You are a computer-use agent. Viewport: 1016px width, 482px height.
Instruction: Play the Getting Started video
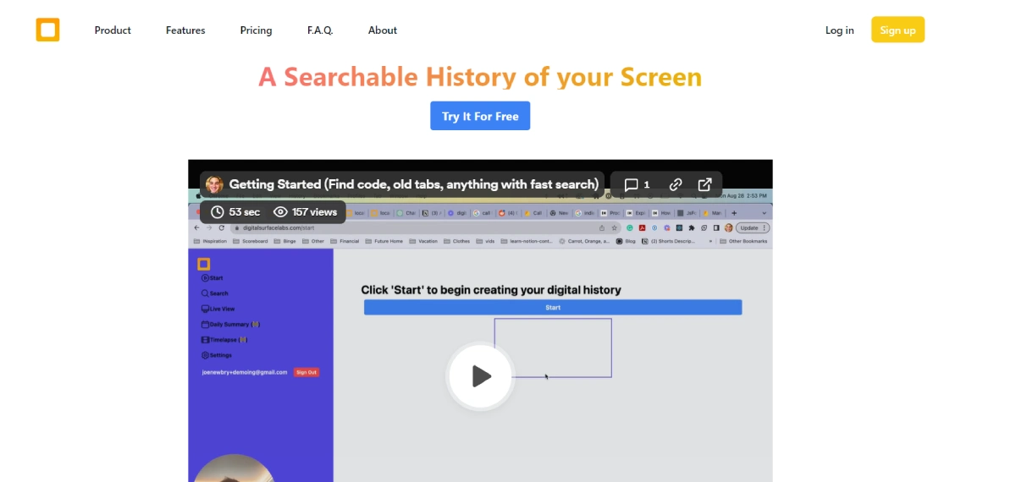[480, 376]
